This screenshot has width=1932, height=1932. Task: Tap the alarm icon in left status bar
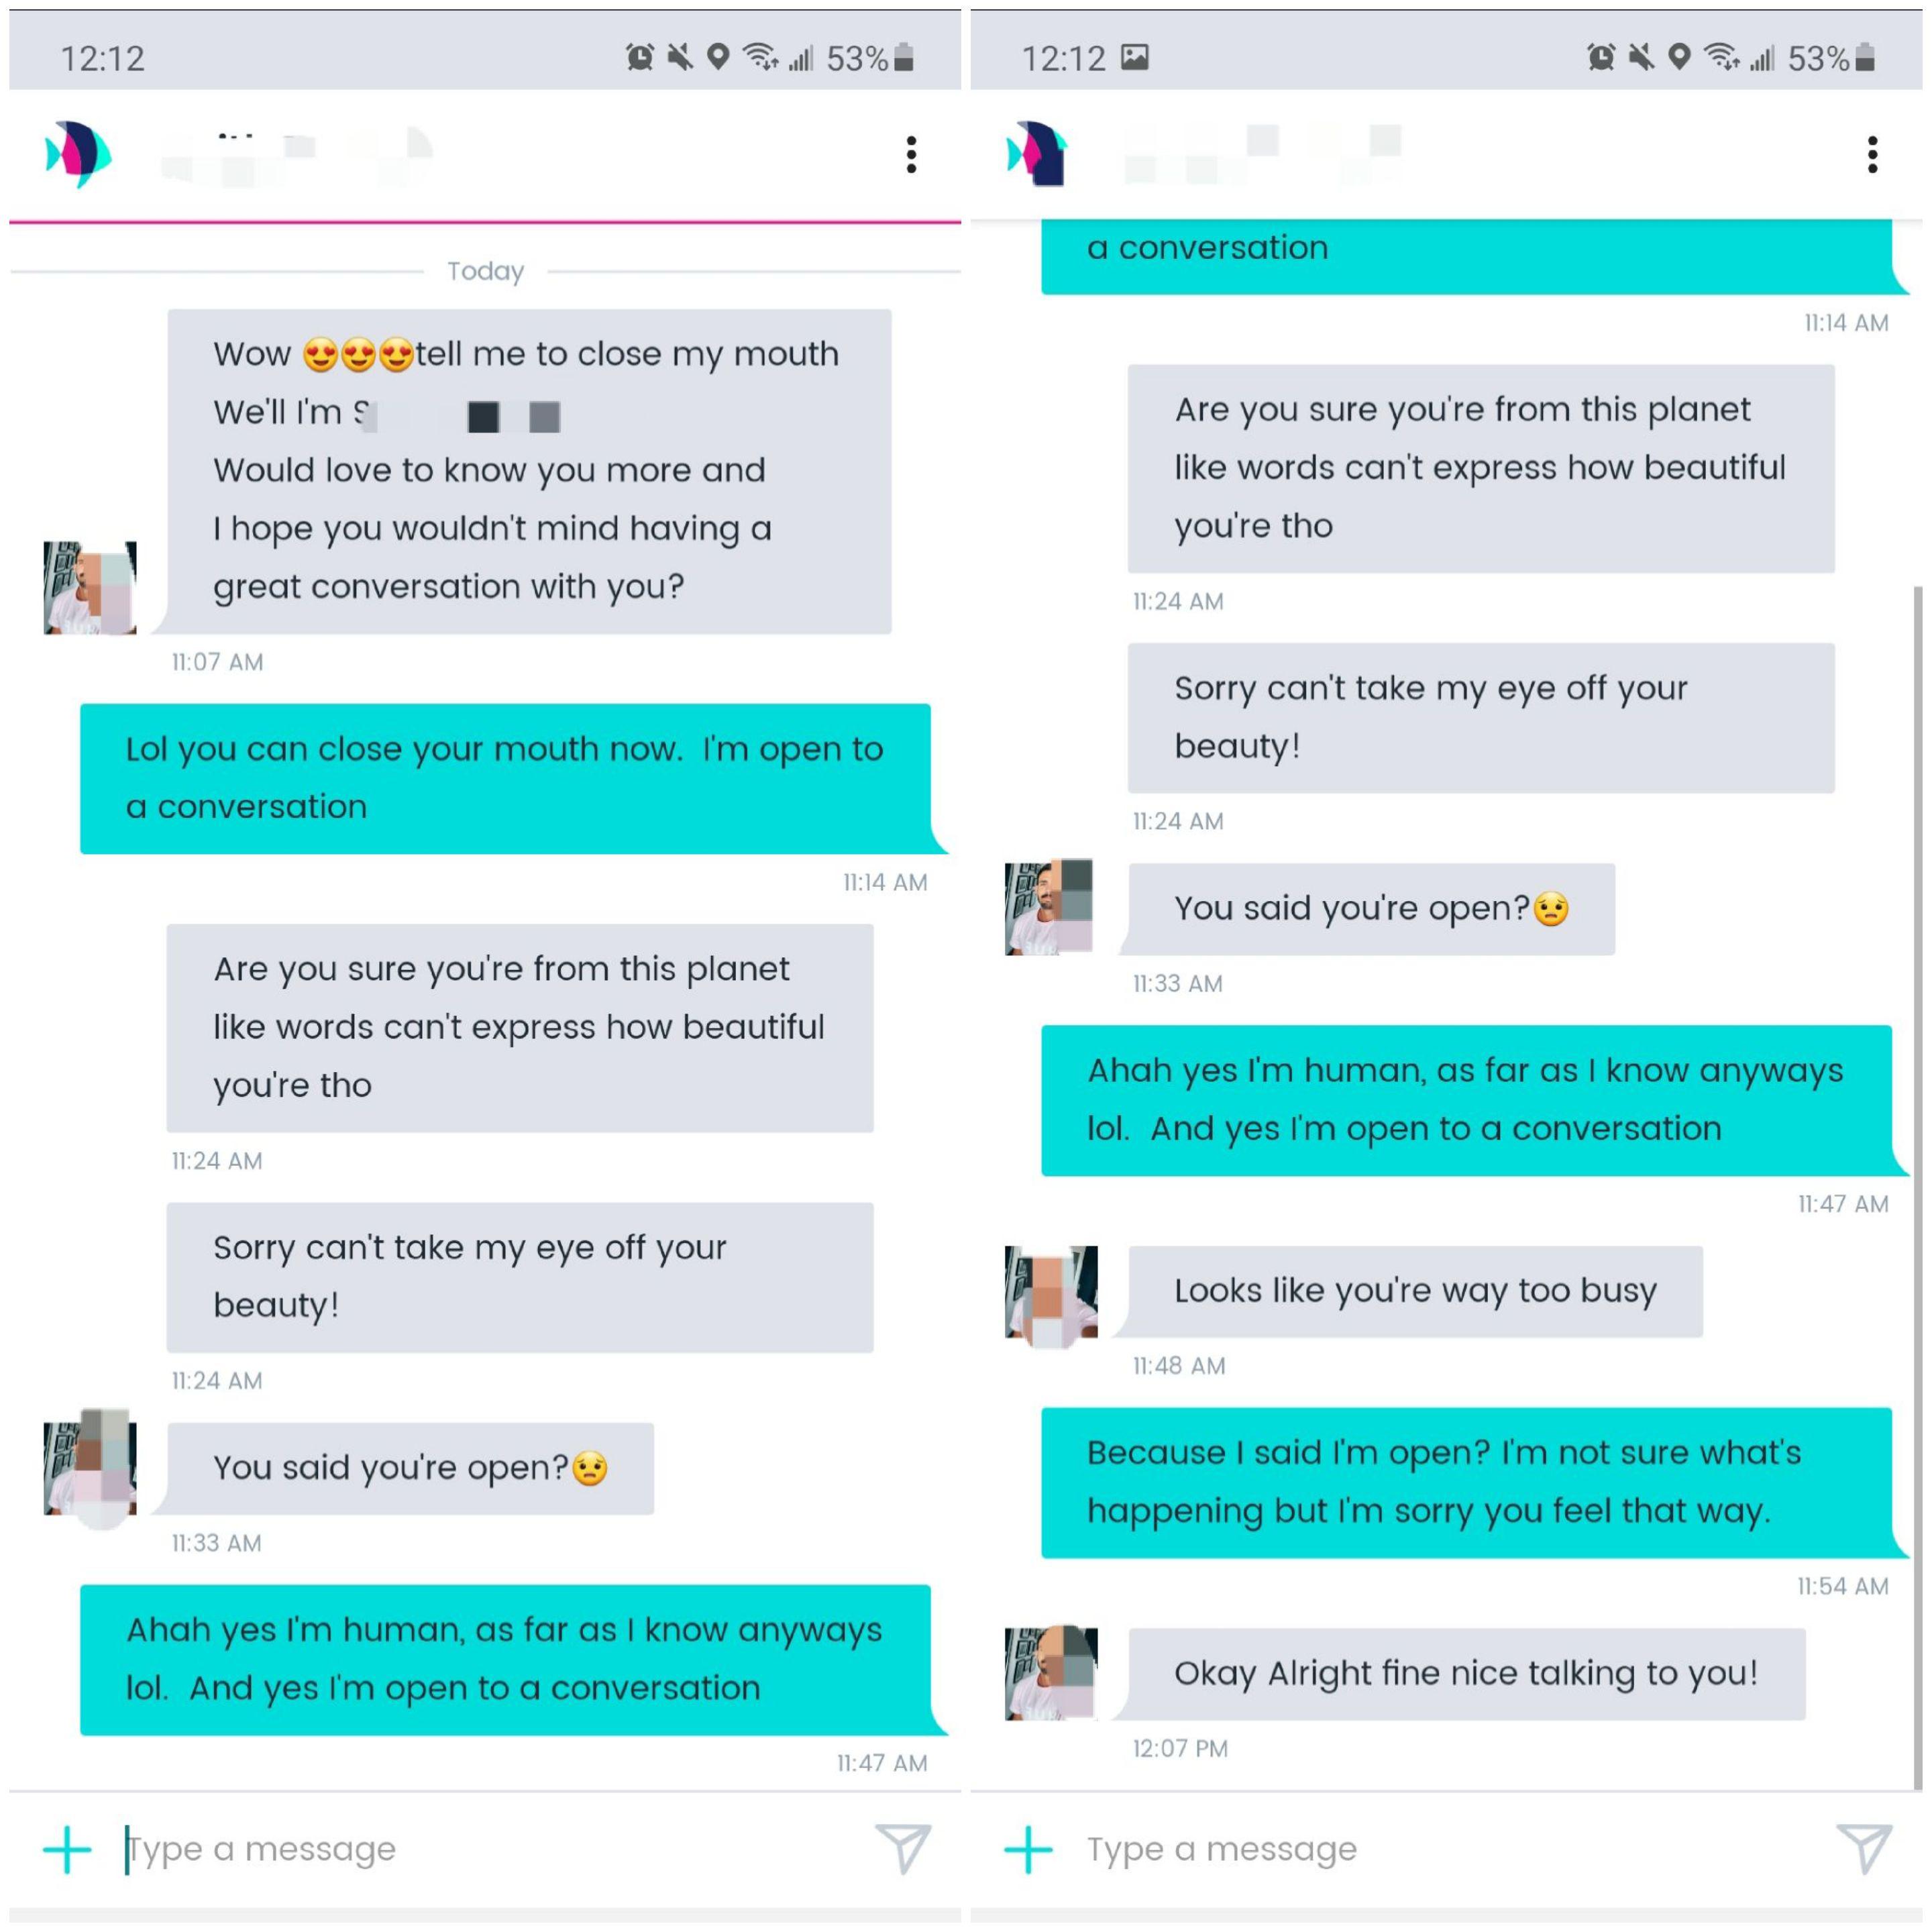pos(640,57)
